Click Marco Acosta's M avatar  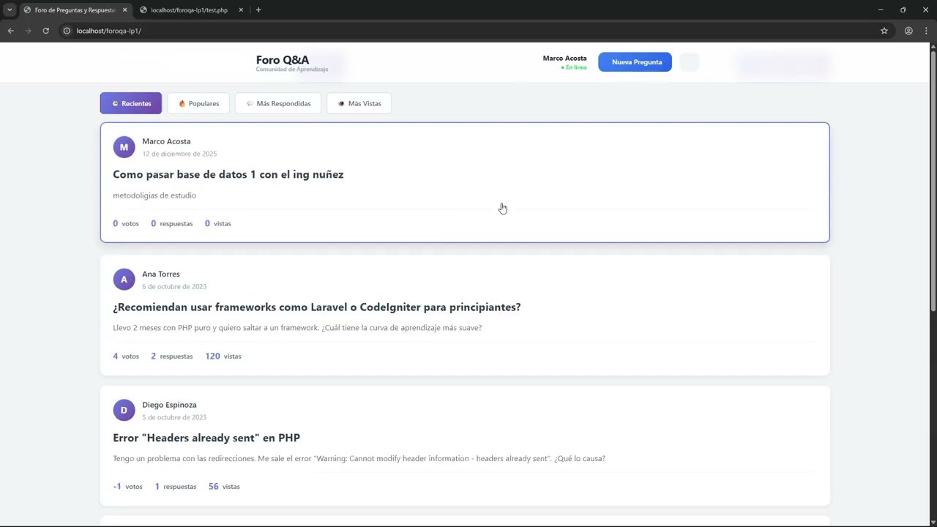[x=124, y=147]
